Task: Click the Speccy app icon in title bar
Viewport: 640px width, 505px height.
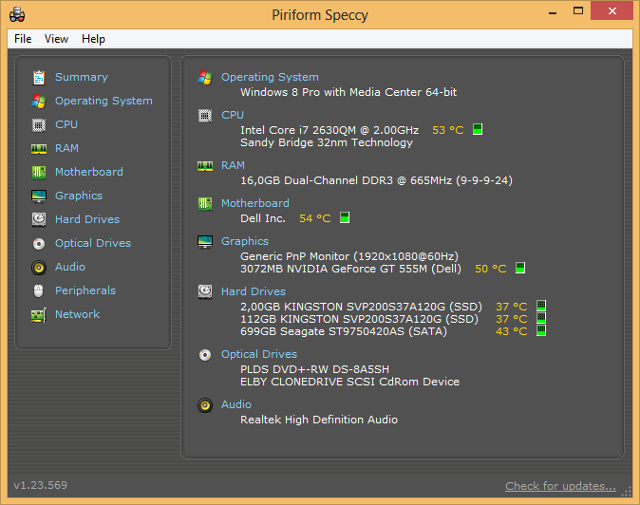Action: pos(17,14)
